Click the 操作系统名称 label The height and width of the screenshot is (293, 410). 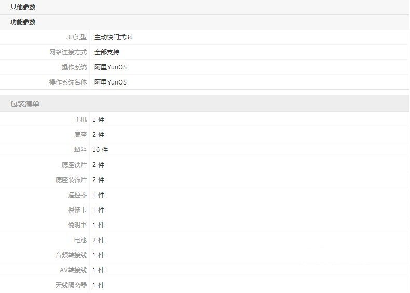pos(68,82)
